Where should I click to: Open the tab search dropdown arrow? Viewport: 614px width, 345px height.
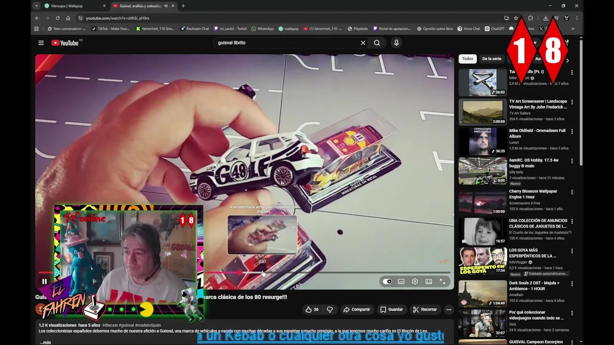[x=36, y=6]
